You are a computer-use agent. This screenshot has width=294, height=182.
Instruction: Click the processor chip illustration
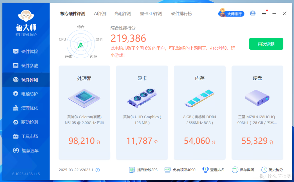(84, 98)
